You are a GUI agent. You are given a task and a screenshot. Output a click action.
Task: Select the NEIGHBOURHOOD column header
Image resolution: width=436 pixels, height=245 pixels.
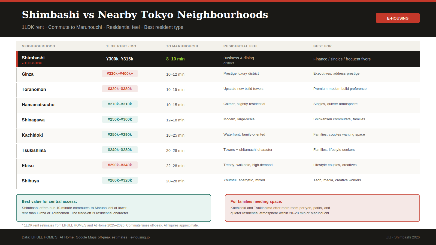(38, 46)
